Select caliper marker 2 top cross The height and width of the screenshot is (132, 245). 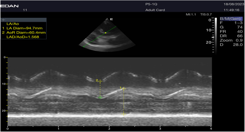(100, 81)
